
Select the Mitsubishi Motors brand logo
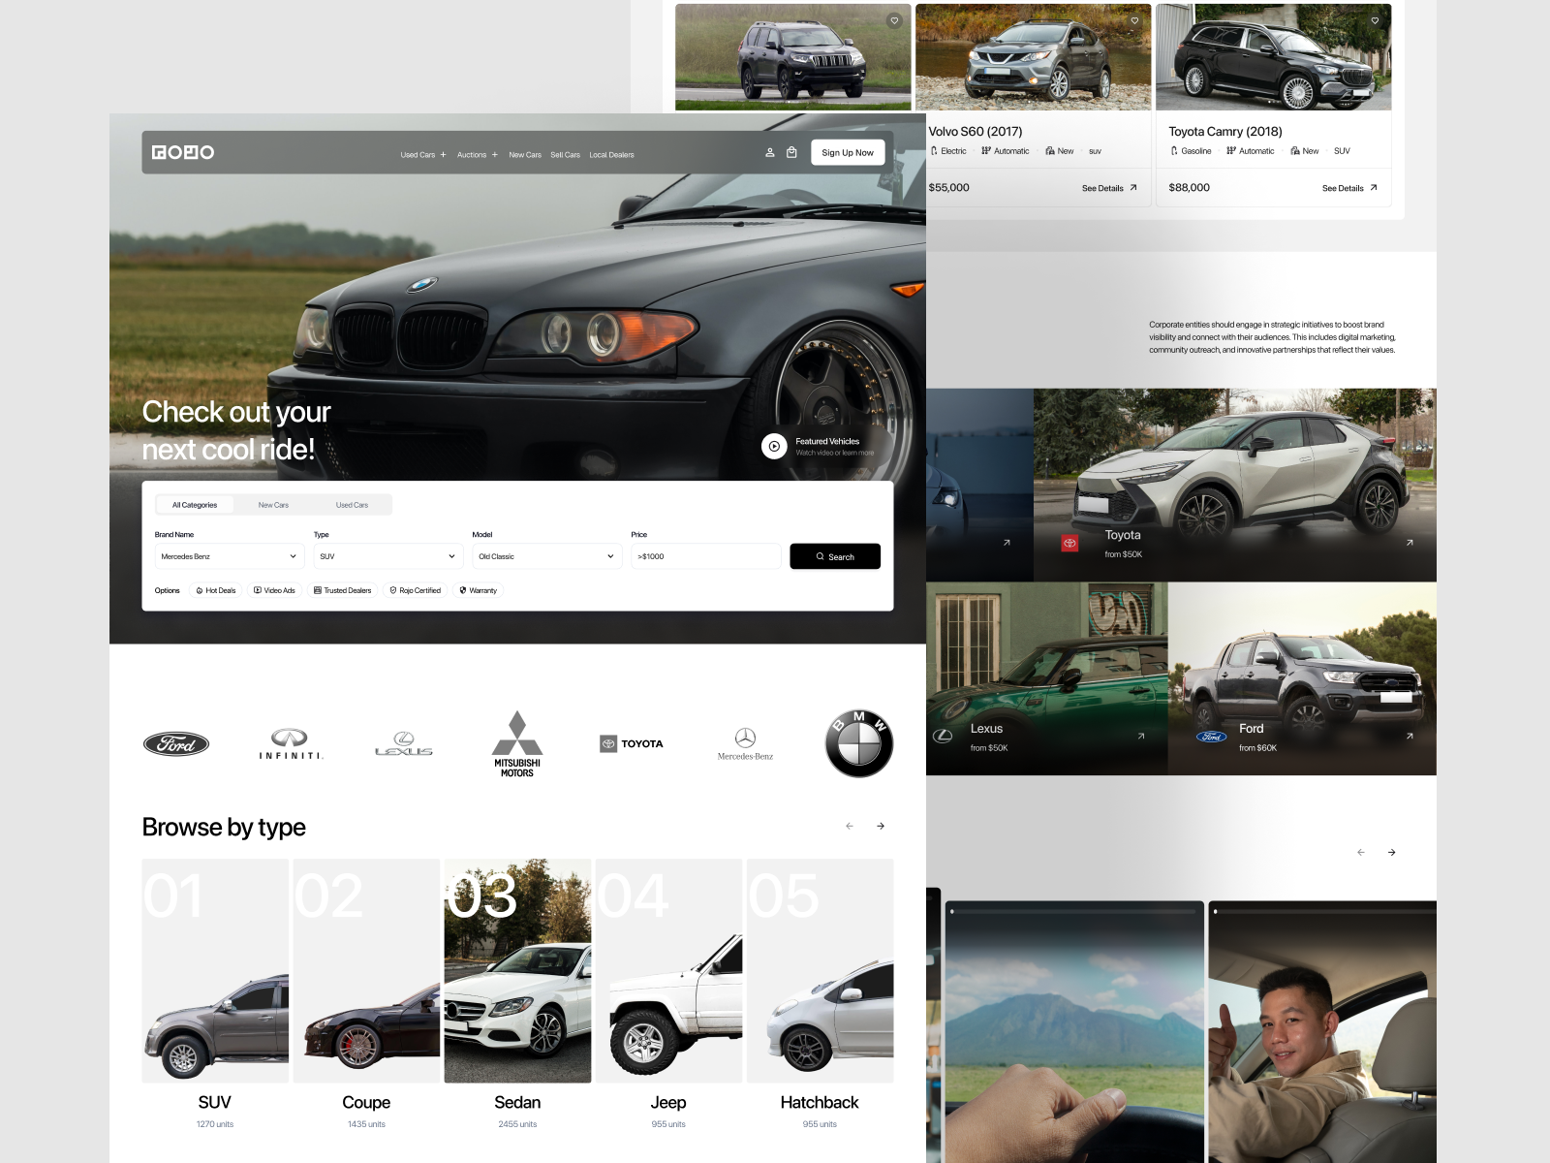tap(516, 742)
